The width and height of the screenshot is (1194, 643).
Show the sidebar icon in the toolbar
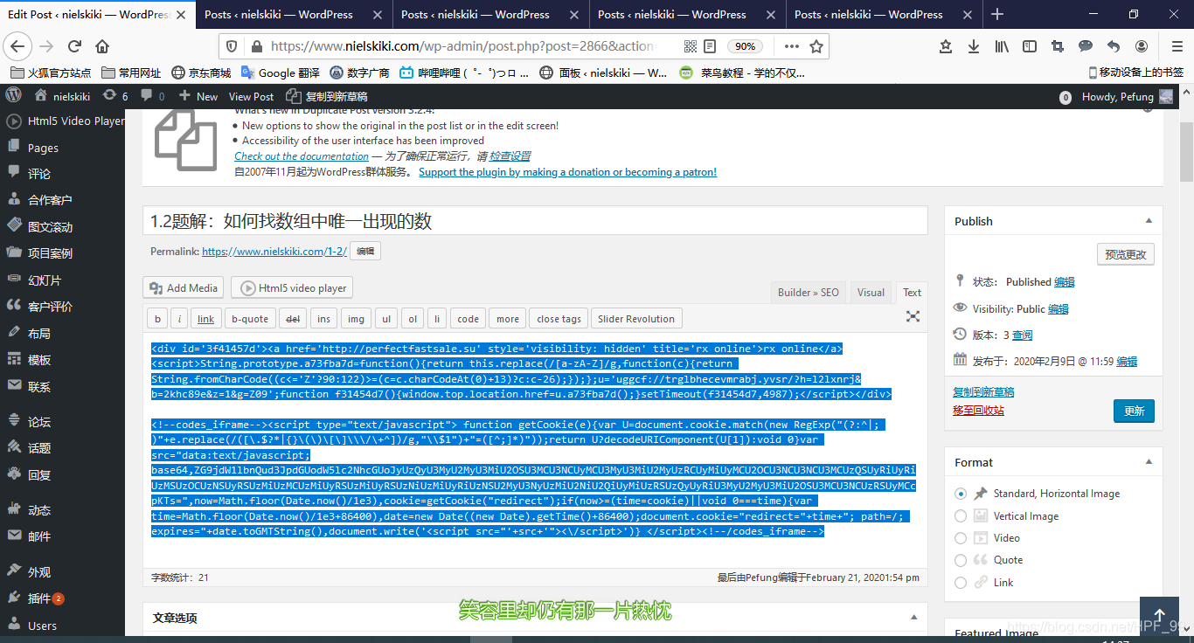[1030, 46]
